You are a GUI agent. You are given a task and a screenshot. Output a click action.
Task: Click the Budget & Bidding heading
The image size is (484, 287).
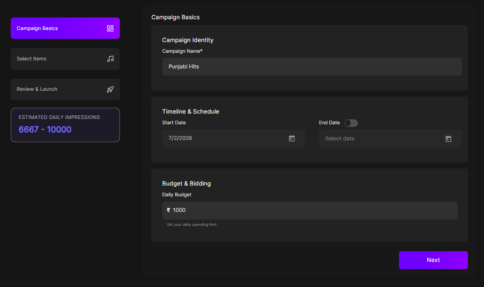(x=187, y=184)
